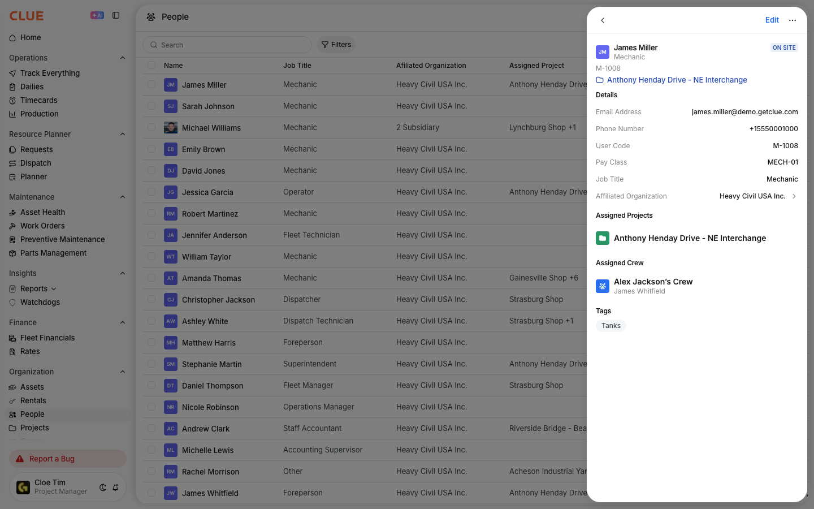Collapse the Maintenance section chevron
Screen dimensions: 814x509
pyautogui.click(x=123, y=197)
